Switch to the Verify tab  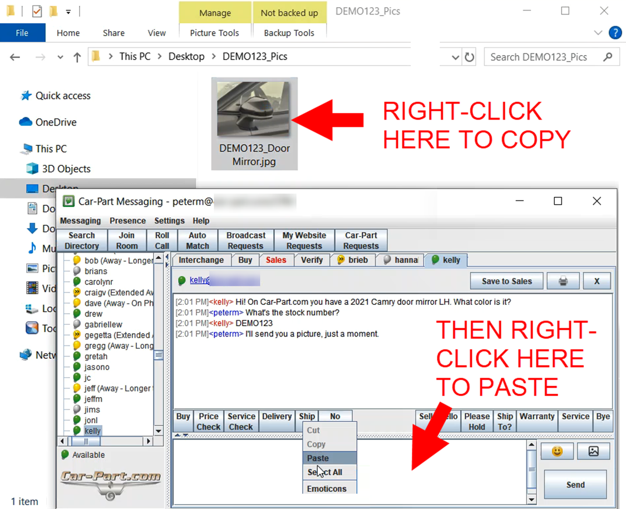312,260
